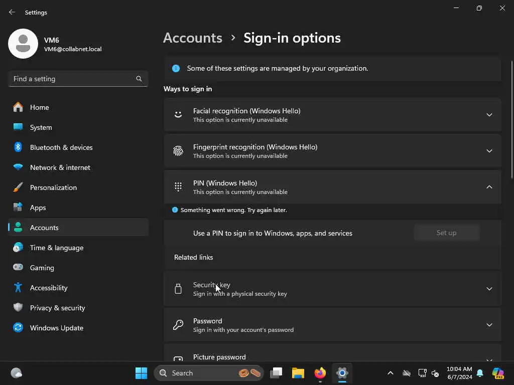Click the 'Ways to sign in' heading
The image size is (514, 385).
(188, 89)
